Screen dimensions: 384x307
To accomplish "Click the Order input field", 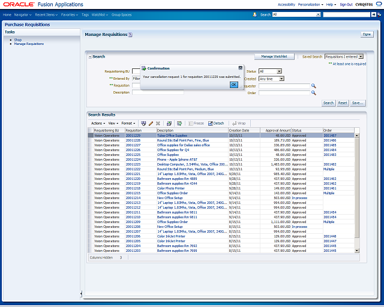I will (x=284, y=93).
